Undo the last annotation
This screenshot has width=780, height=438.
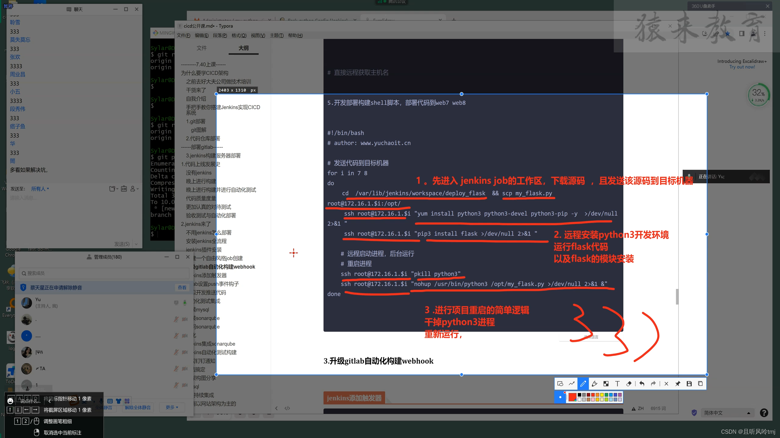(x=642, y=384)
